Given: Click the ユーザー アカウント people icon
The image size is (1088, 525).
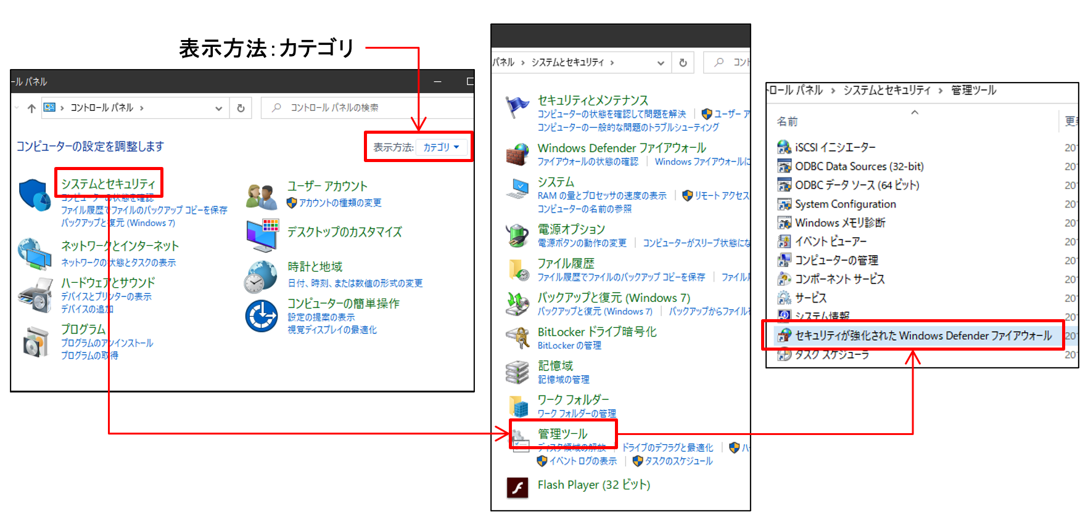Looking at the screenshot, I should [x=262, y=197].
